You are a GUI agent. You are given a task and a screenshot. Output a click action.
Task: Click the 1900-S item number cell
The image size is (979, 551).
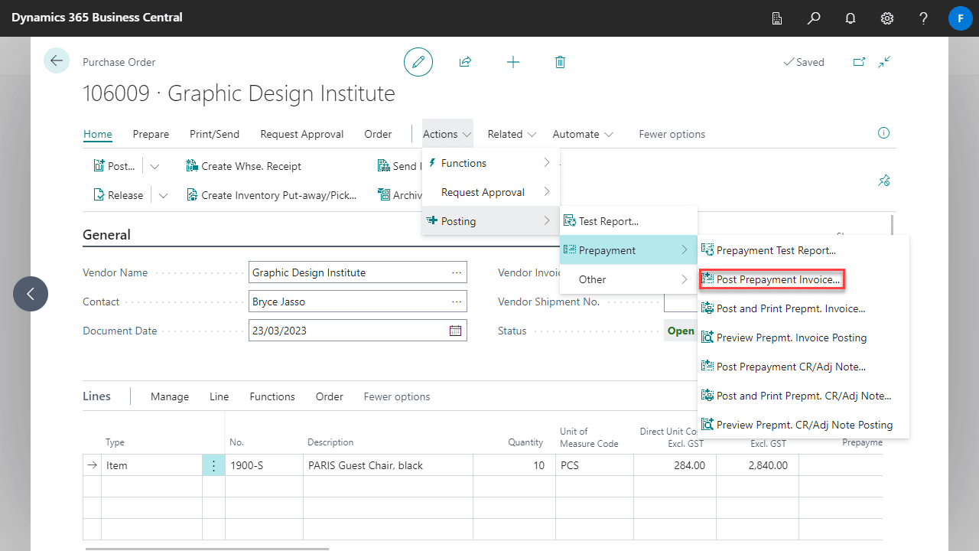pyautogui.click(x=264, y=465)
